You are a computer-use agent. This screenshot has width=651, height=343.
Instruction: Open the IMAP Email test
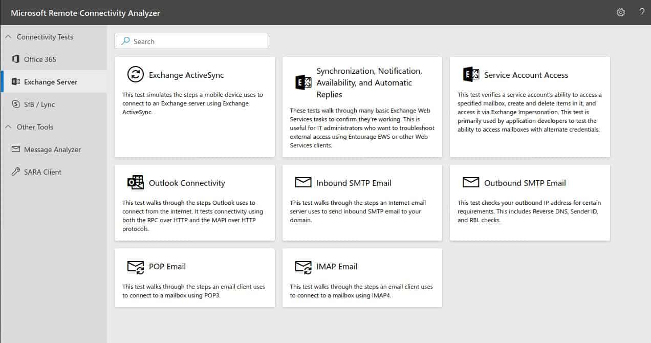[x=362, y=278]
